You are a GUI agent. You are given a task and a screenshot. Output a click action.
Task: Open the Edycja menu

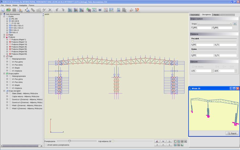[x=8, y=5]
